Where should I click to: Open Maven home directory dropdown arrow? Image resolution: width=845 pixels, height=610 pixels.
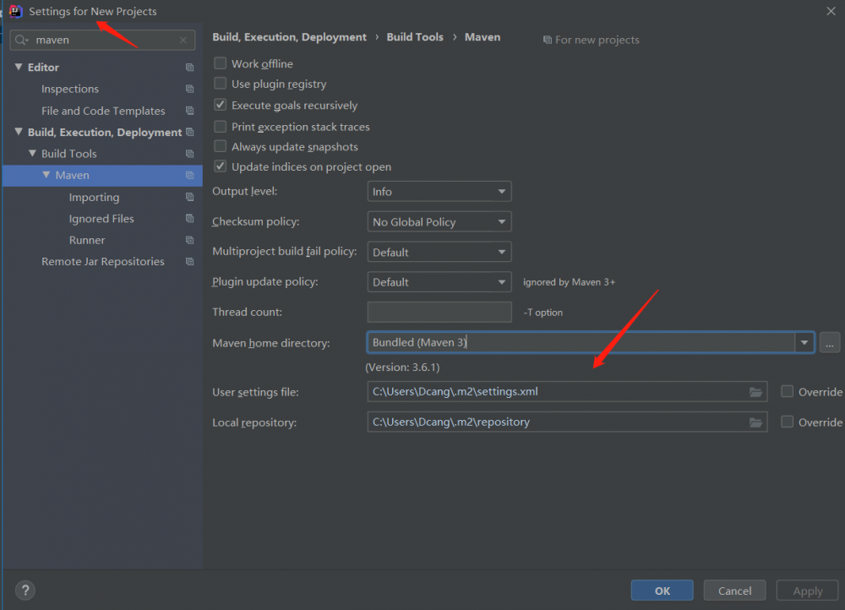(x=804, y=342)
